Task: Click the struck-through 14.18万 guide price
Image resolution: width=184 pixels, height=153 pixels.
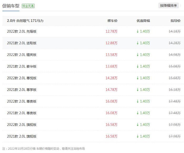Action: (x=175, y=31)
